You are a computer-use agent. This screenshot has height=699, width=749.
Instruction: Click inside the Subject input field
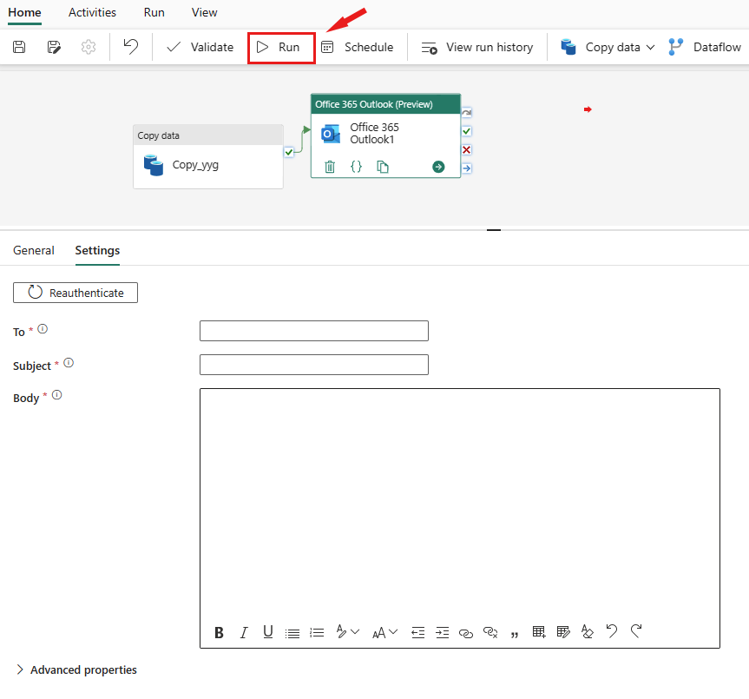(313, 365)
